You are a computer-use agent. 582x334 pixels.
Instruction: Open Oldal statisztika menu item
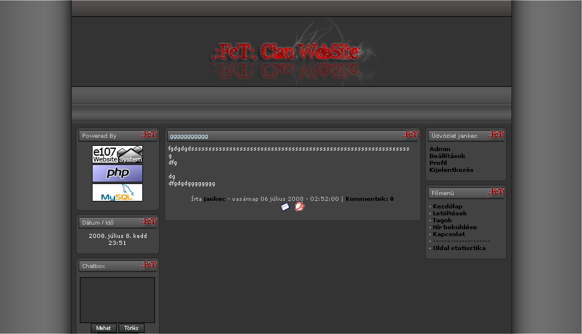tap(459, 248)
